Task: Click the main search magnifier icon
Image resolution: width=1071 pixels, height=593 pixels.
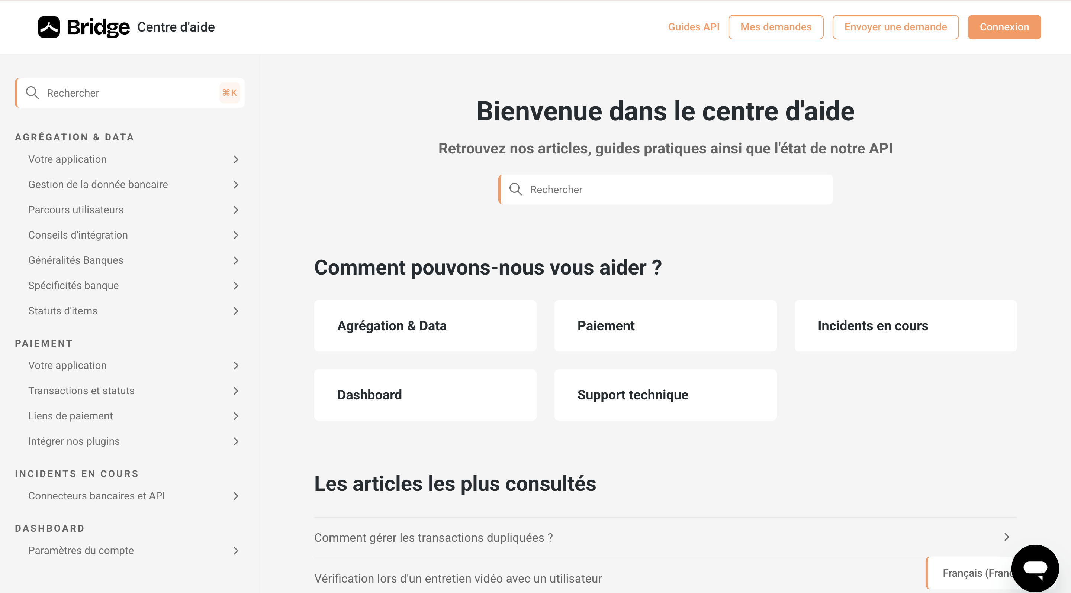Action: (x=515, y=189)
